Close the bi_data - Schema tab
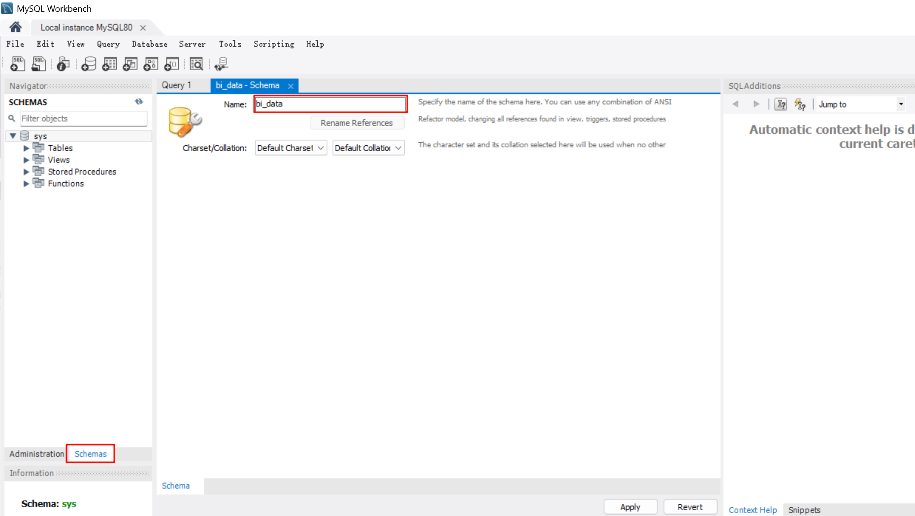915x516 pixels. point(291,86)
